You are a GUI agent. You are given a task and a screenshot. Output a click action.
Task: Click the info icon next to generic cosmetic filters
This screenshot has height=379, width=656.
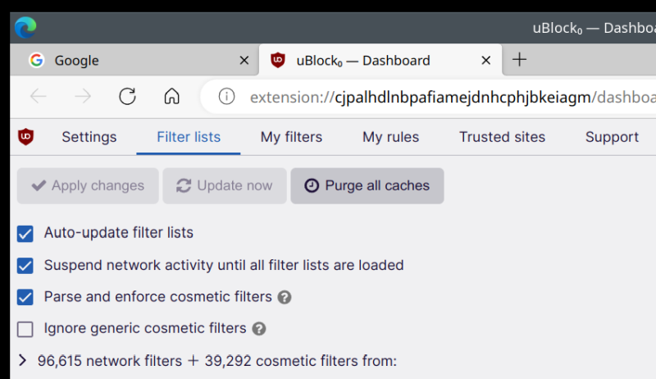click(x=259, y=329)
